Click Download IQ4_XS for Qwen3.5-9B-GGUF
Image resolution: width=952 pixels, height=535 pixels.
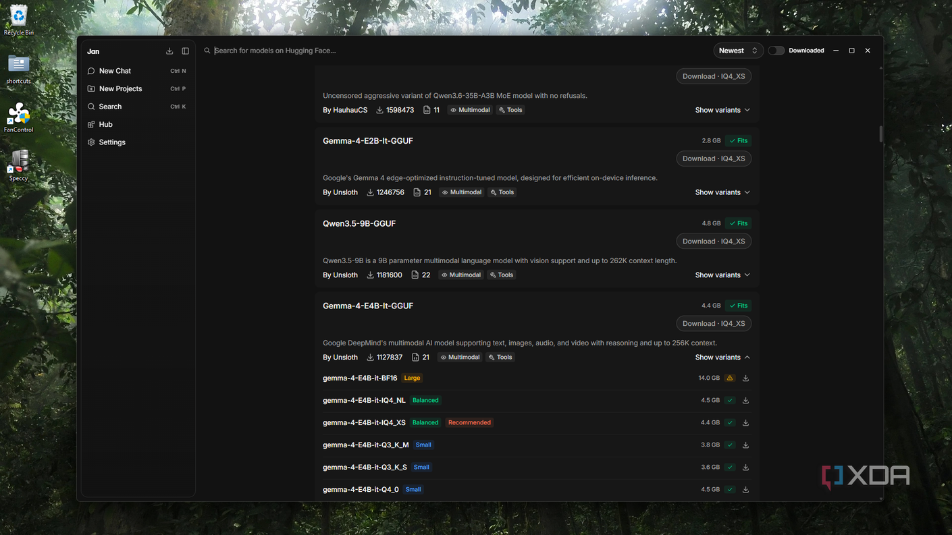pos(714,242)
